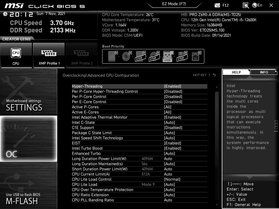Viewport: 279px width, 209px height.
Task: Open the SETTINGS motherboard settings panel
Action: [28, 92]
